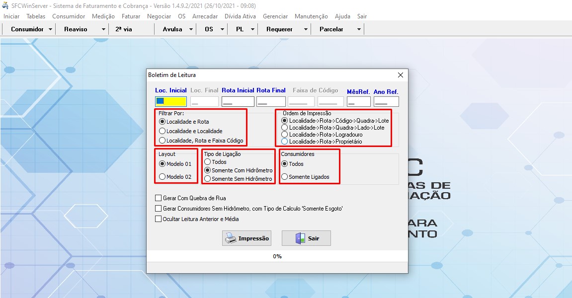The width and height of the screenshot is (572, 298).
Task: Tick Gerar Consumidores Sem Hidrômetro option
Action: (x=159, y=209)
